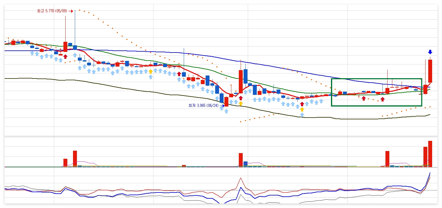442x208 pixels.
Task: Click the mid-chart peak of the red oscillator line
Action: click(x=240, y=178)
